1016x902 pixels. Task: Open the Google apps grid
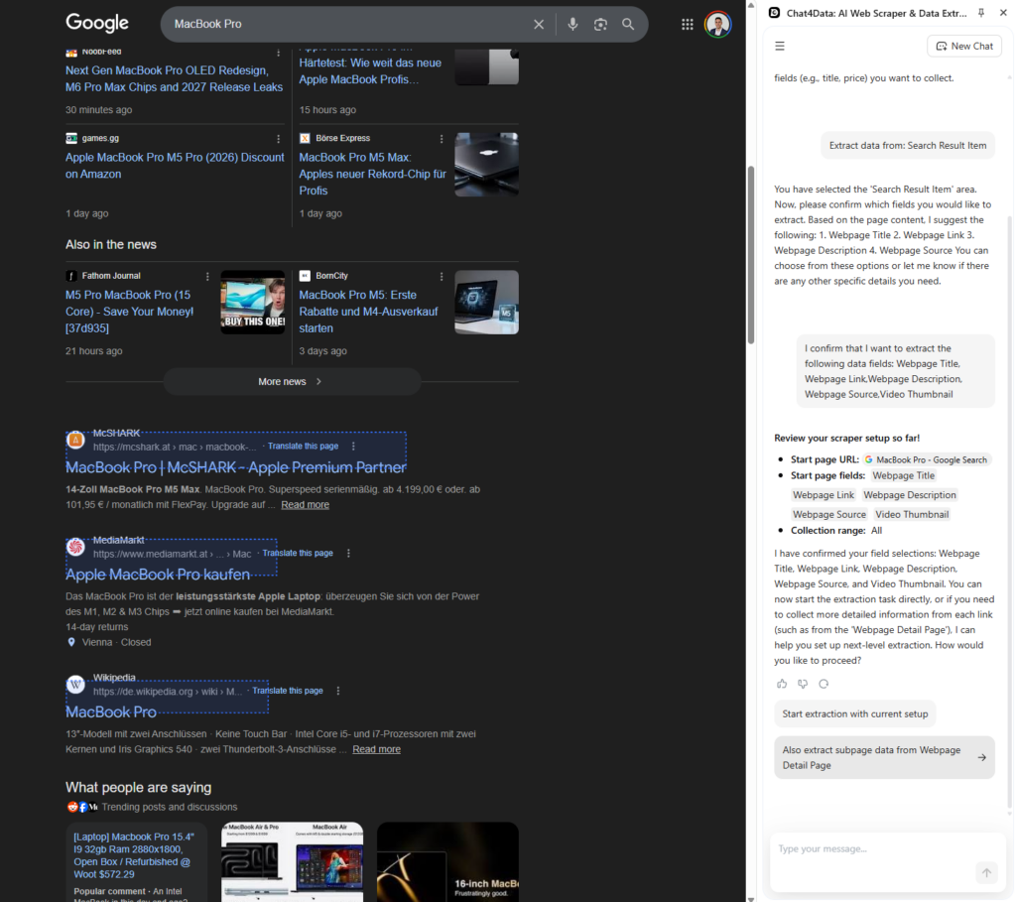click(x=688, y=24)
